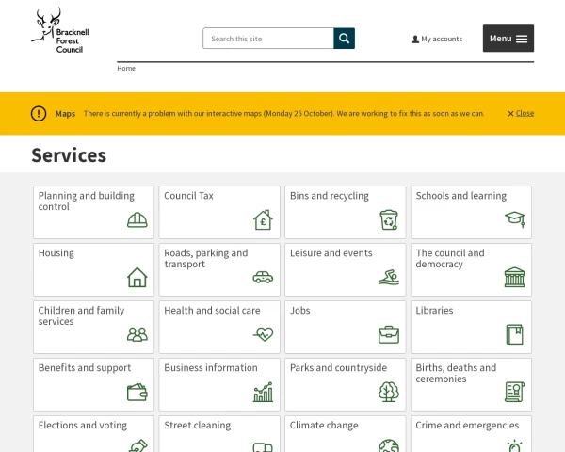This screenshot has height=452, width=565.
Task: Click the Home breadcrumb link
Action: [x=126, y=69]
